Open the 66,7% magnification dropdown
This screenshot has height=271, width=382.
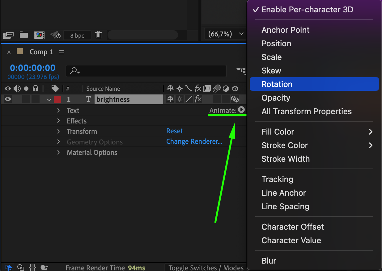coord(224,34)
